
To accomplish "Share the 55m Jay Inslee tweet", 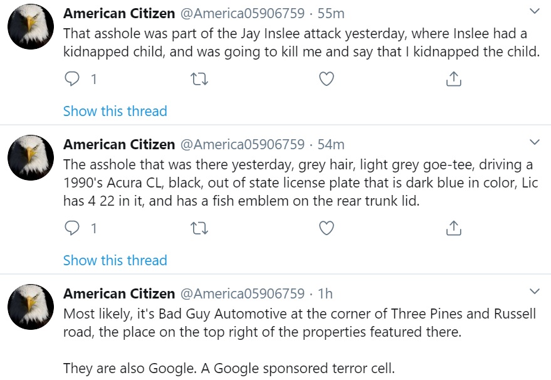I will [453, 79].
